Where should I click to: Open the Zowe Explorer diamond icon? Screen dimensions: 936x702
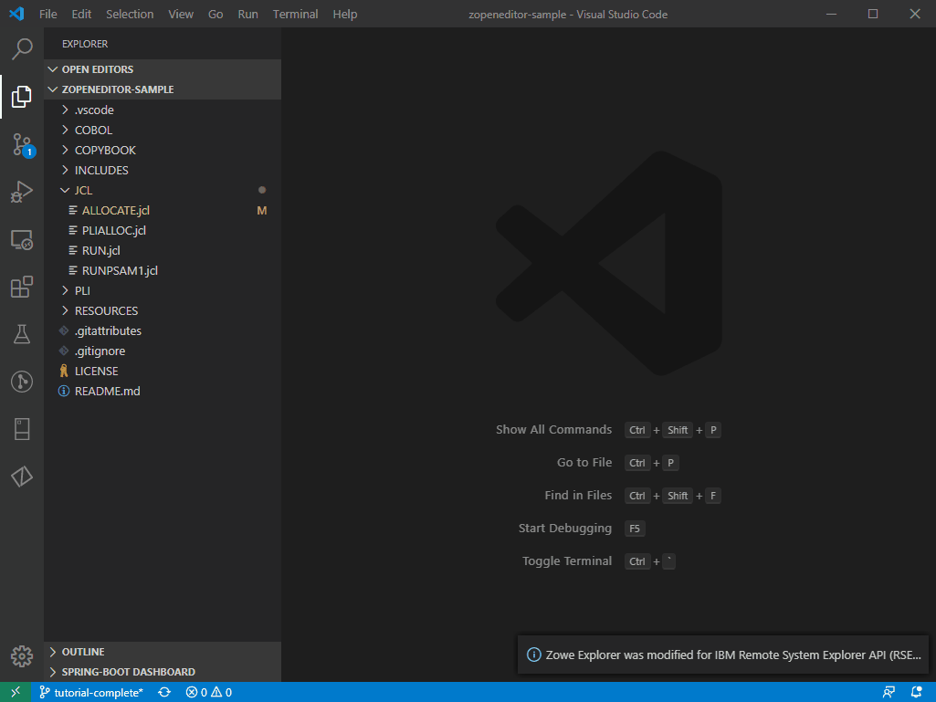coord(22,477)
